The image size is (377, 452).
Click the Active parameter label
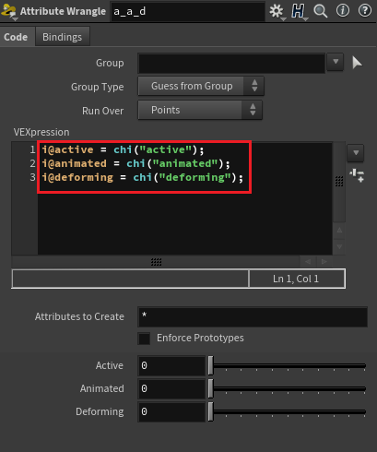pyautogui.click(x=110, y=365)
